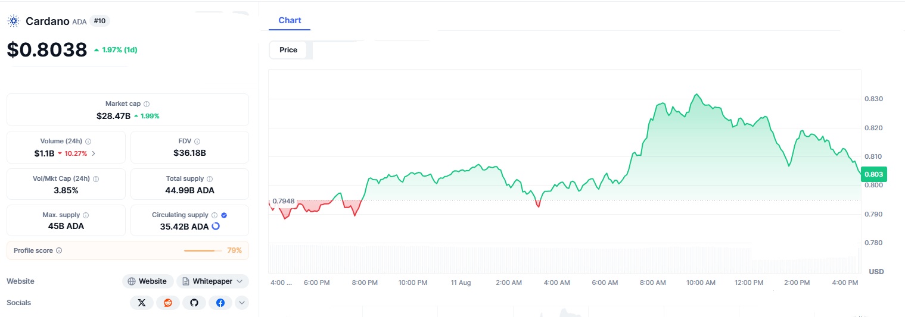Screen dimensions: 905x317
Task: Click the 0.830 price axis label
Action: (873, 99)
